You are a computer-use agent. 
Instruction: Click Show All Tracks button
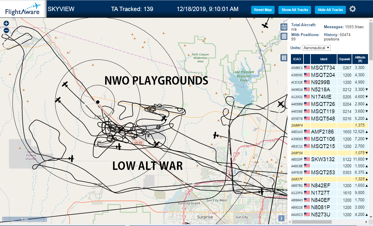click(295, 10)
